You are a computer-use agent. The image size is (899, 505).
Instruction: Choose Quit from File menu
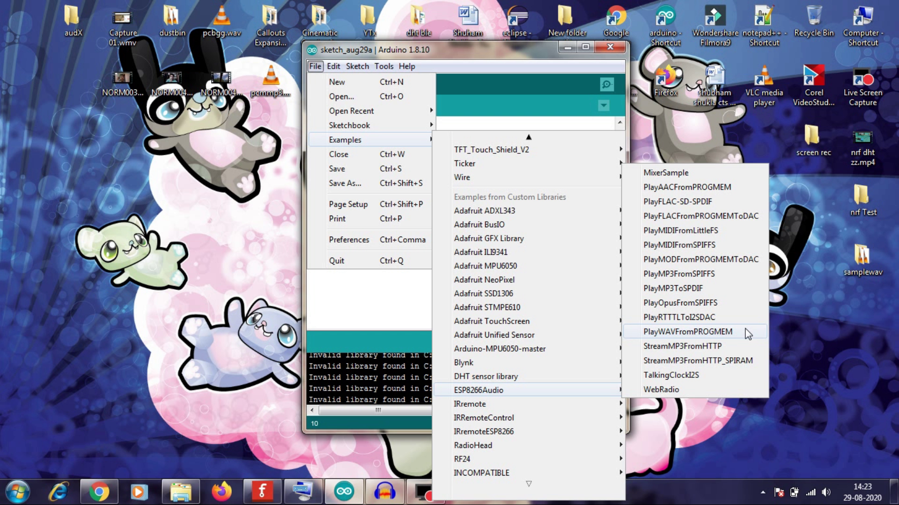tap(370, 260)
